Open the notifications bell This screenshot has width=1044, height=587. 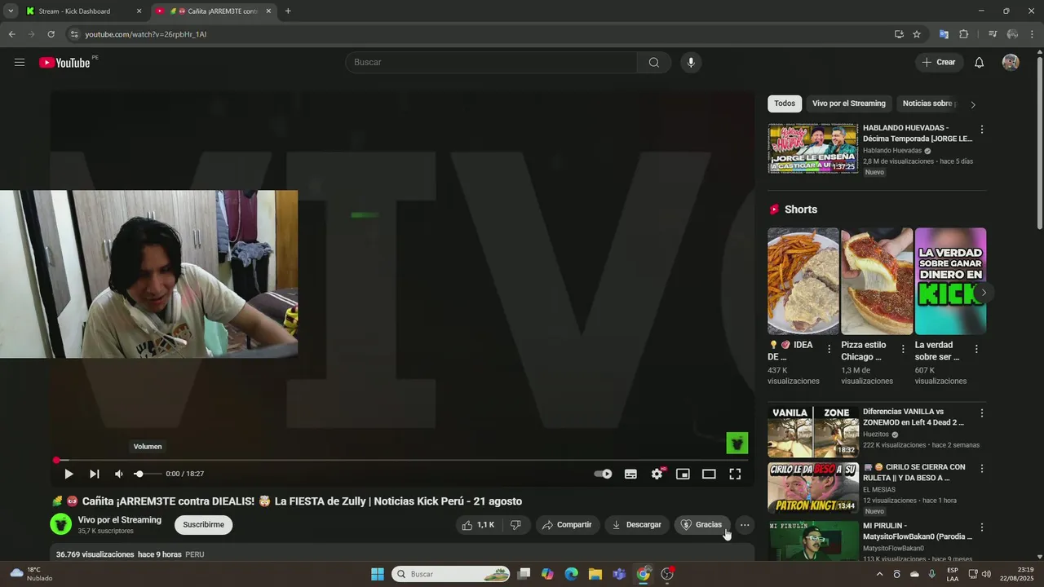980,63
